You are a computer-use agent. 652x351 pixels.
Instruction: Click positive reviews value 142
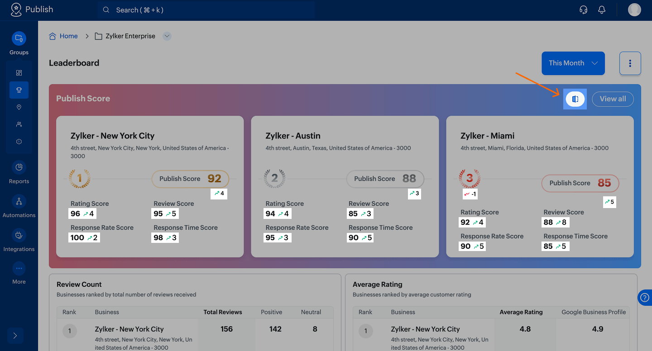(x=276, y=329)
